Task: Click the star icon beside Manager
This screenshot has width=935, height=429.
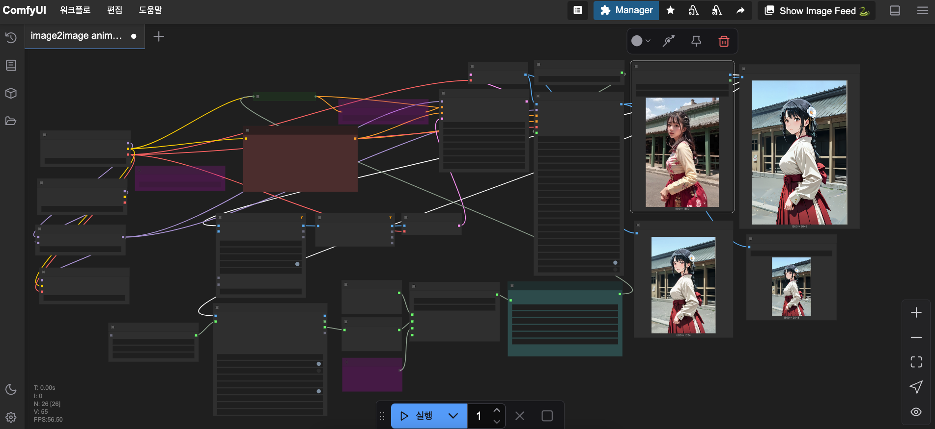Action: [670, 10]
